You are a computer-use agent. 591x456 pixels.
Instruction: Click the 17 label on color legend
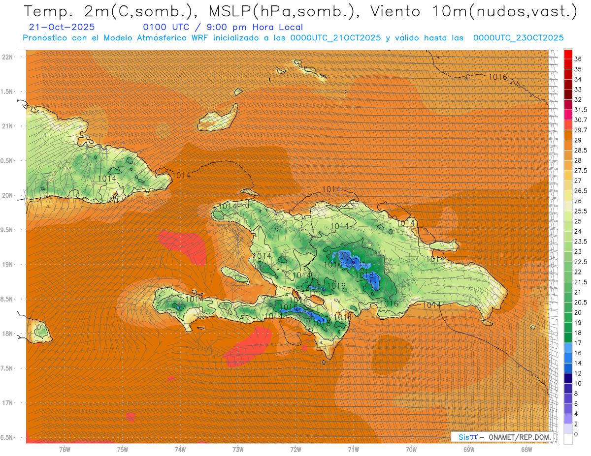578,343
